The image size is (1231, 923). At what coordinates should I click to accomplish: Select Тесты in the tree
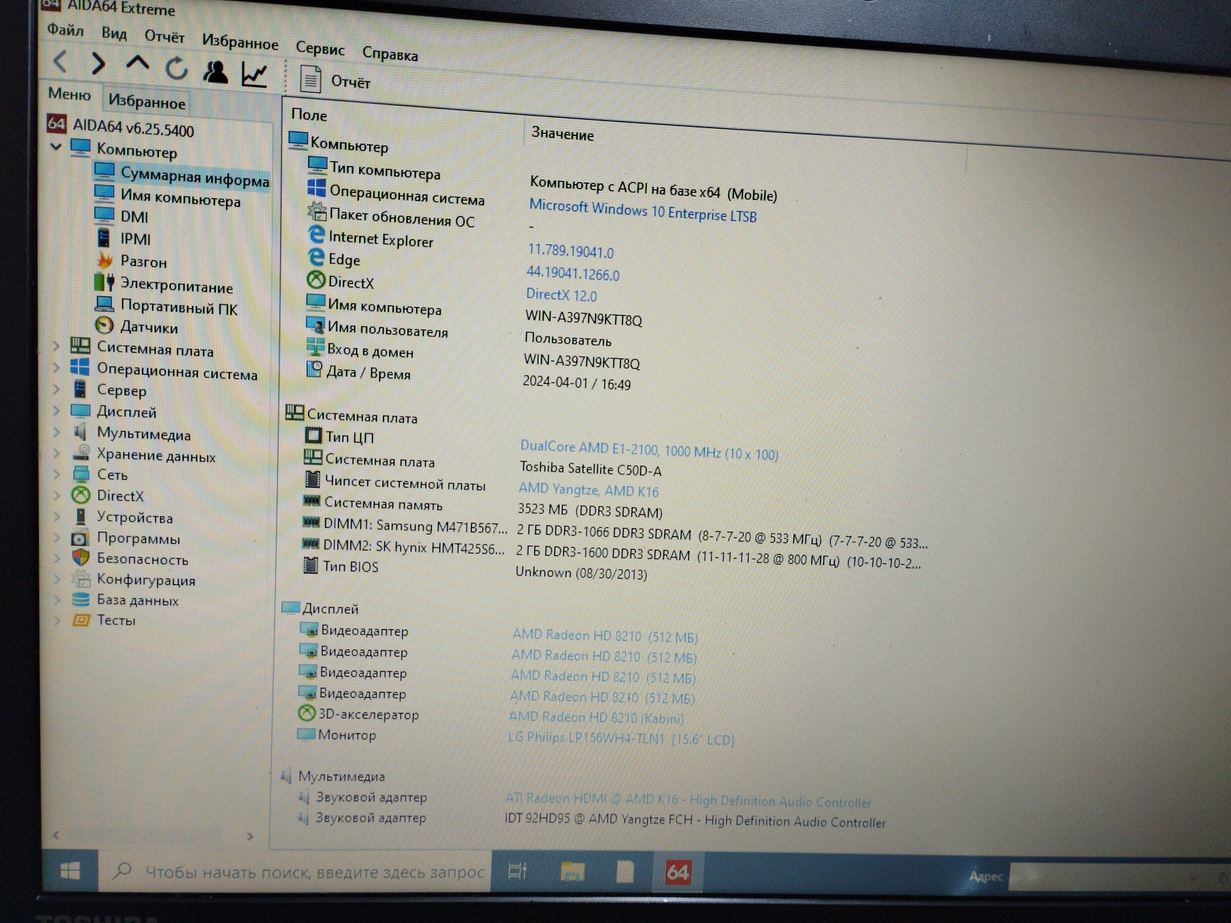(x=115, y=620)
